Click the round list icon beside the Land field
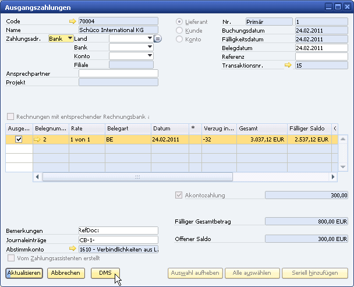The width and height of the screenshot is (354, 287). 158,39
